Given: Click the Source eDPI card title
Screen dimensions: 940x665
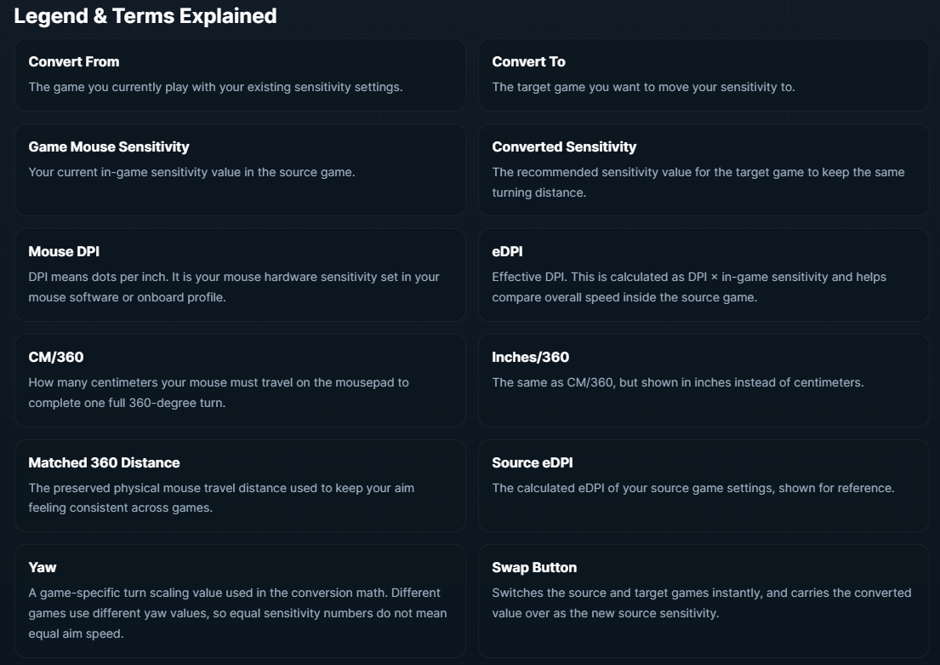Looking at the screenshot, I should [532, 462].
